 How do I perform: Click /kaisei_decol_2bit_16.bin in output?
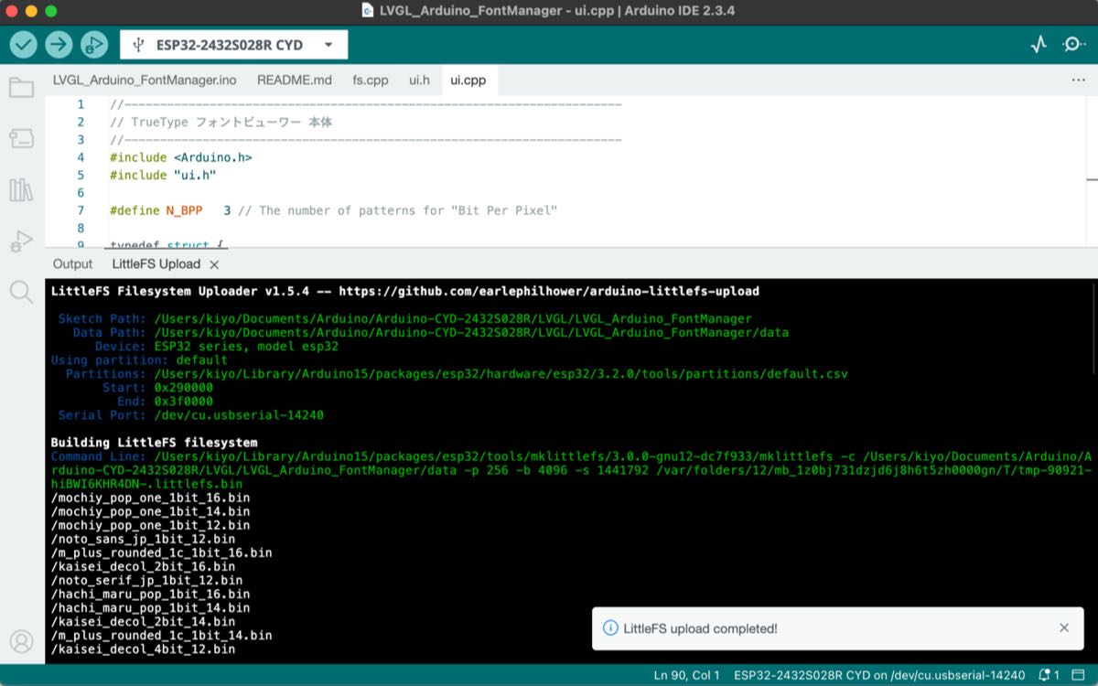click(143, 566)
